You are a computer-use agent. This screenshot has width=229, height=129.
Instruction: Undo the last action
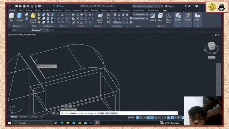pyautogui.click(x=43, y=6)
